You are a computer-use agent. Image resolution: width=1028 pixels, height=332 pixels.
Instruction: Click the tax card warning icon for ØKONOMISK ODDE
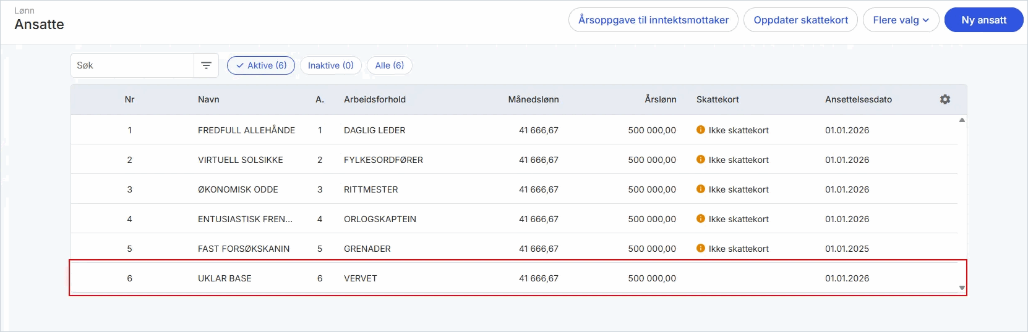pos(701,189)
